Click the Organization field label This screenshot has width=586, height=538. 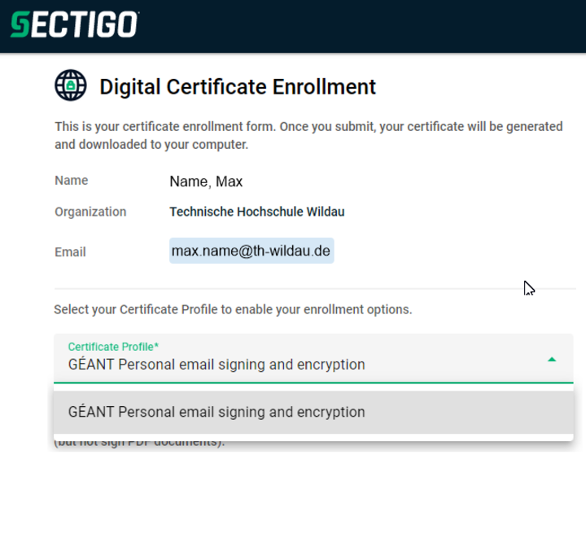click(90, 212)
